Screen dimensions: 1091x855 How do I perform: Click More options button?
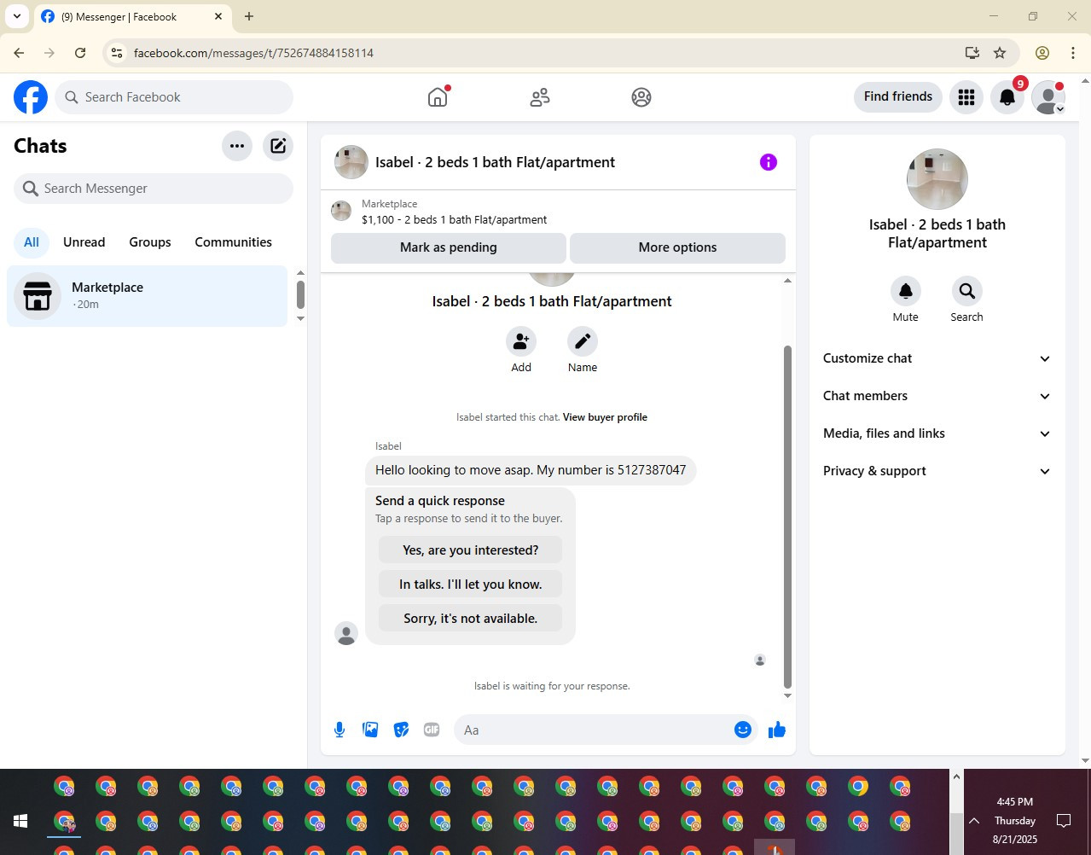[x=677, y=247]
